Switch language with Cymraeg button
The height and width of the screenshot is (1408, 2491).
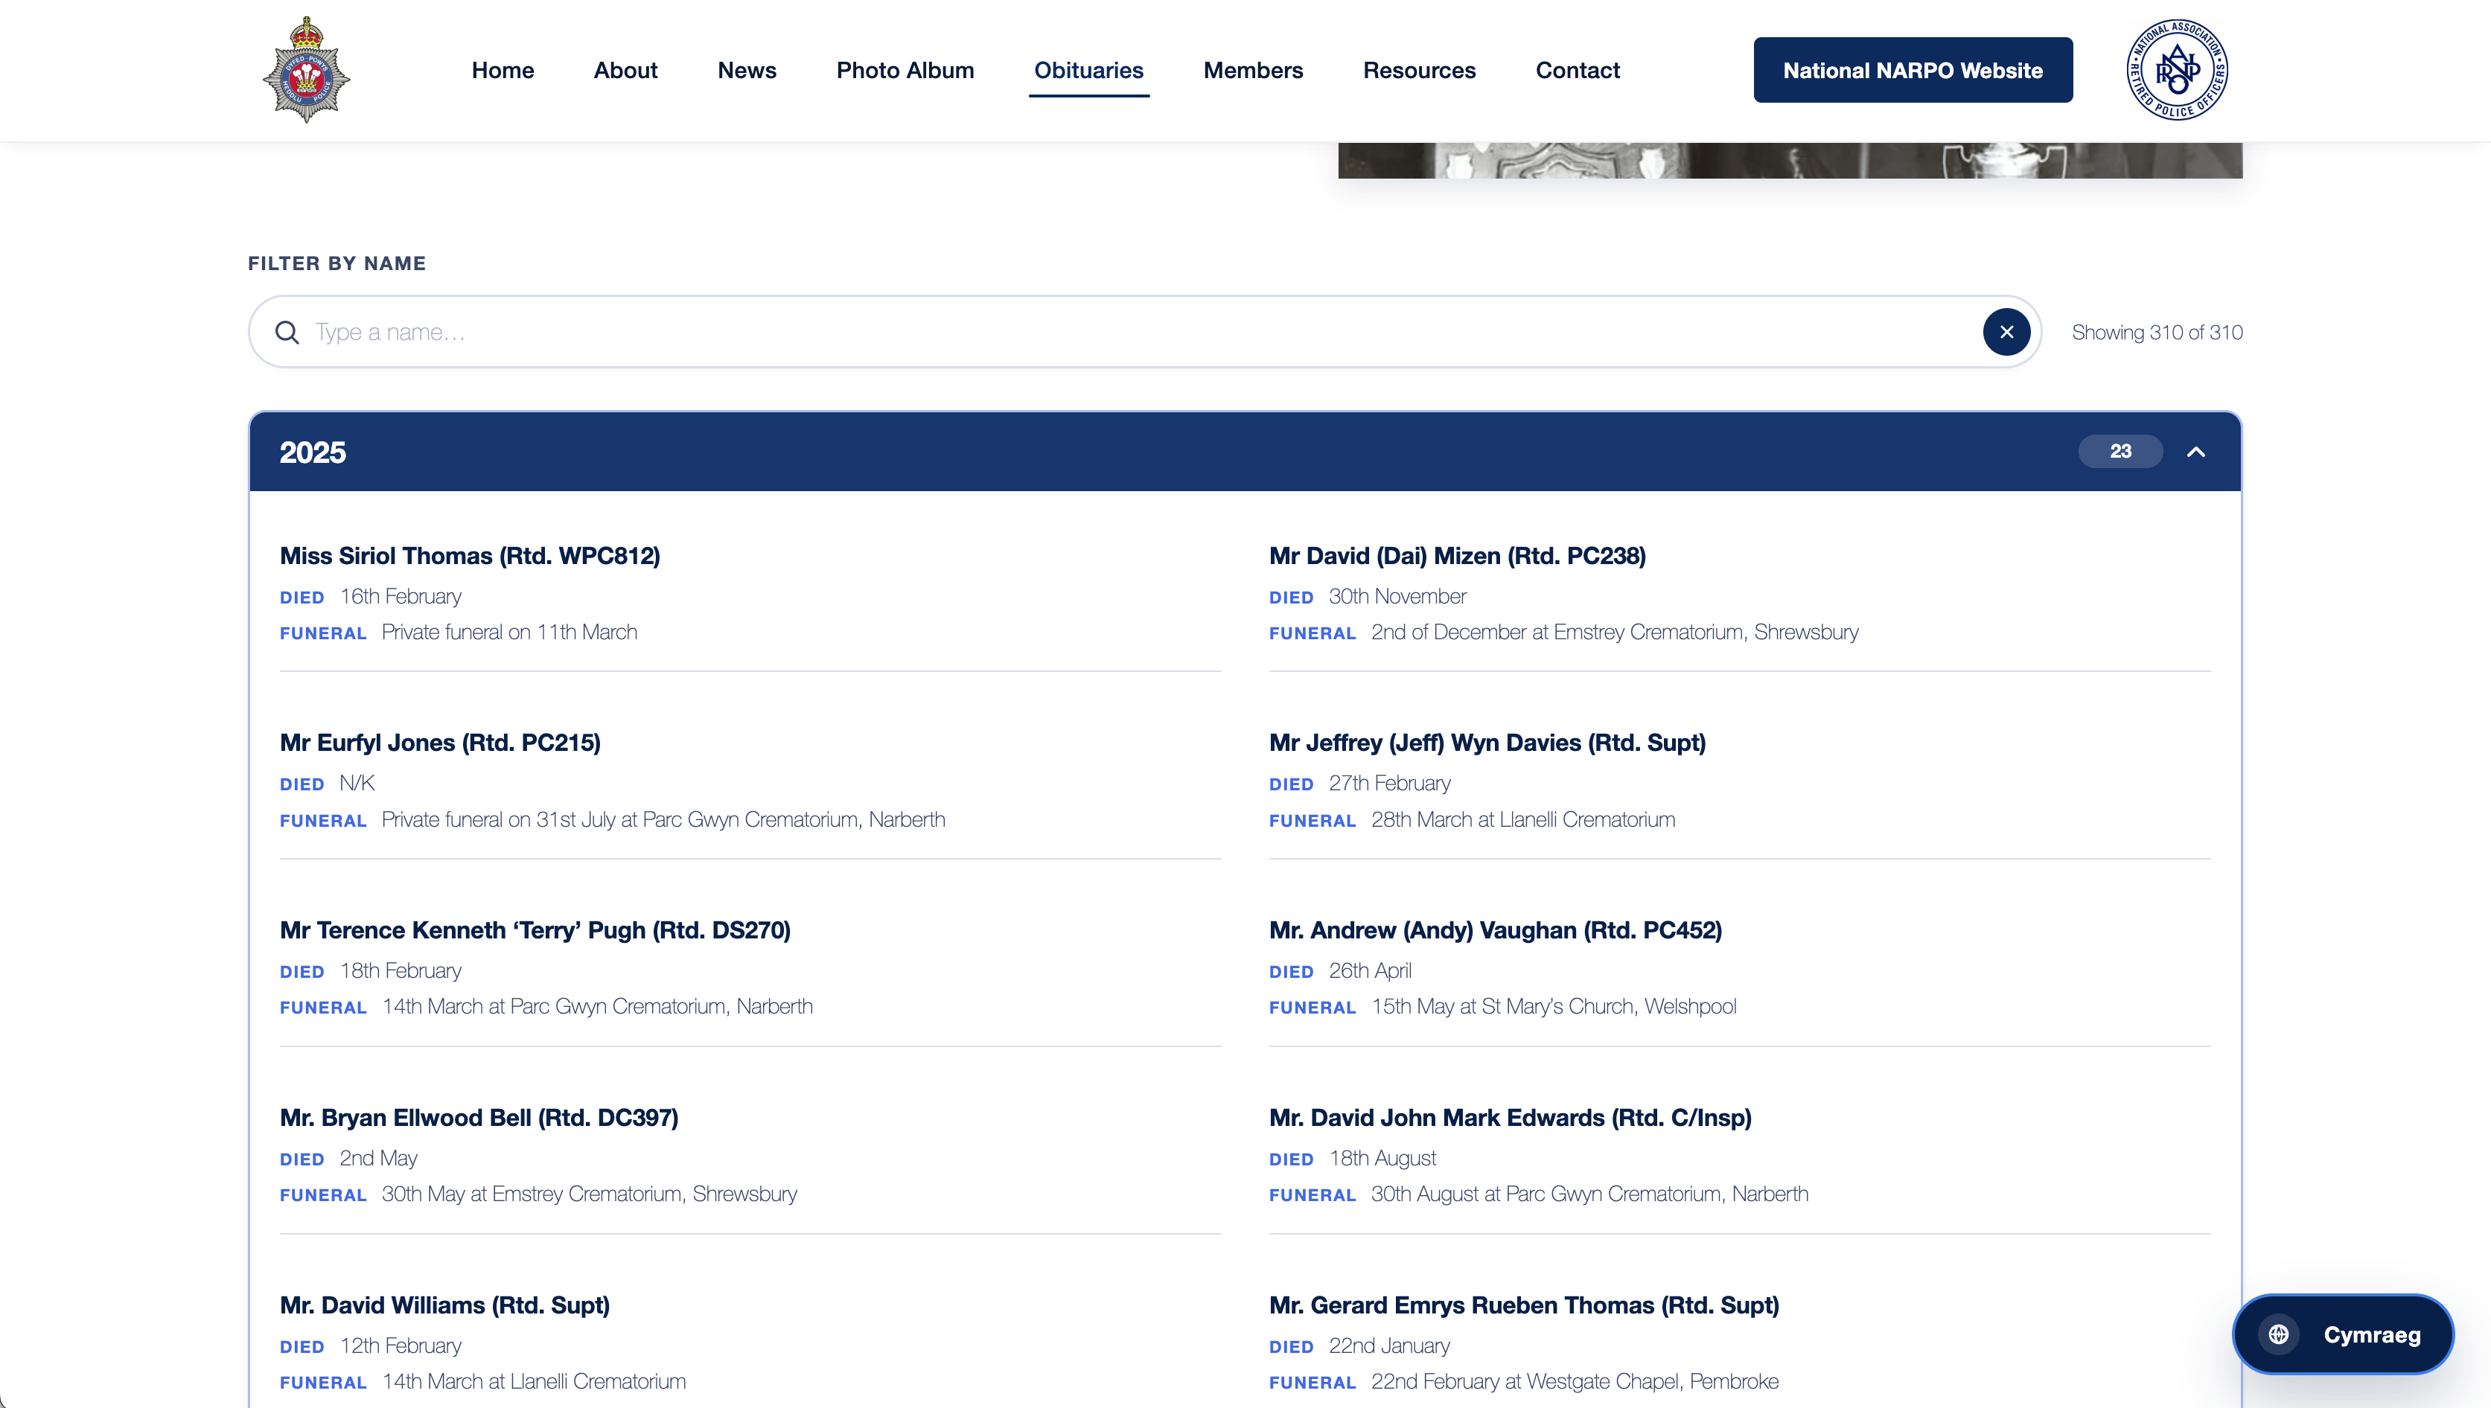pos(2343,1334)
